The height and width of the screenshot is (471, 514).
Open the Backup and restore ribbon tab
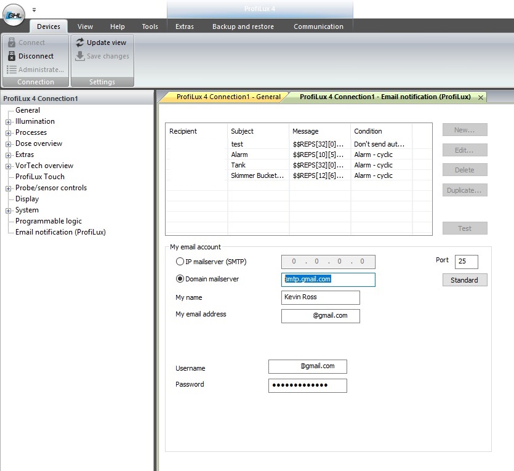click(243, 26)
